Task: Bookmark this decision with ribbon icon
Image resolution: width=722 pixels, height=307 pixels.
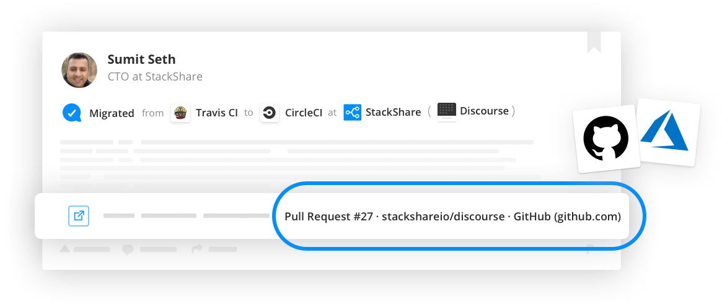Action: (x=594, y=42)
